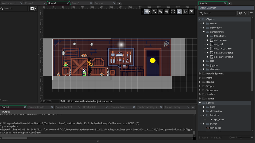This screenshot has width=255, height=143.
Task: Toggle the room grid display
Action: [146, 12]
